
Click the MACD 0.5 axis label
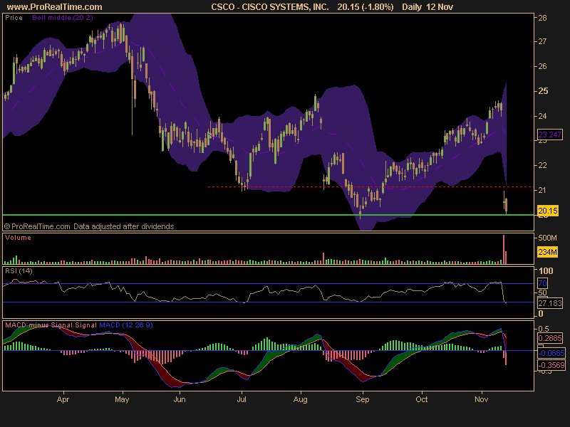tap(544, 329)
